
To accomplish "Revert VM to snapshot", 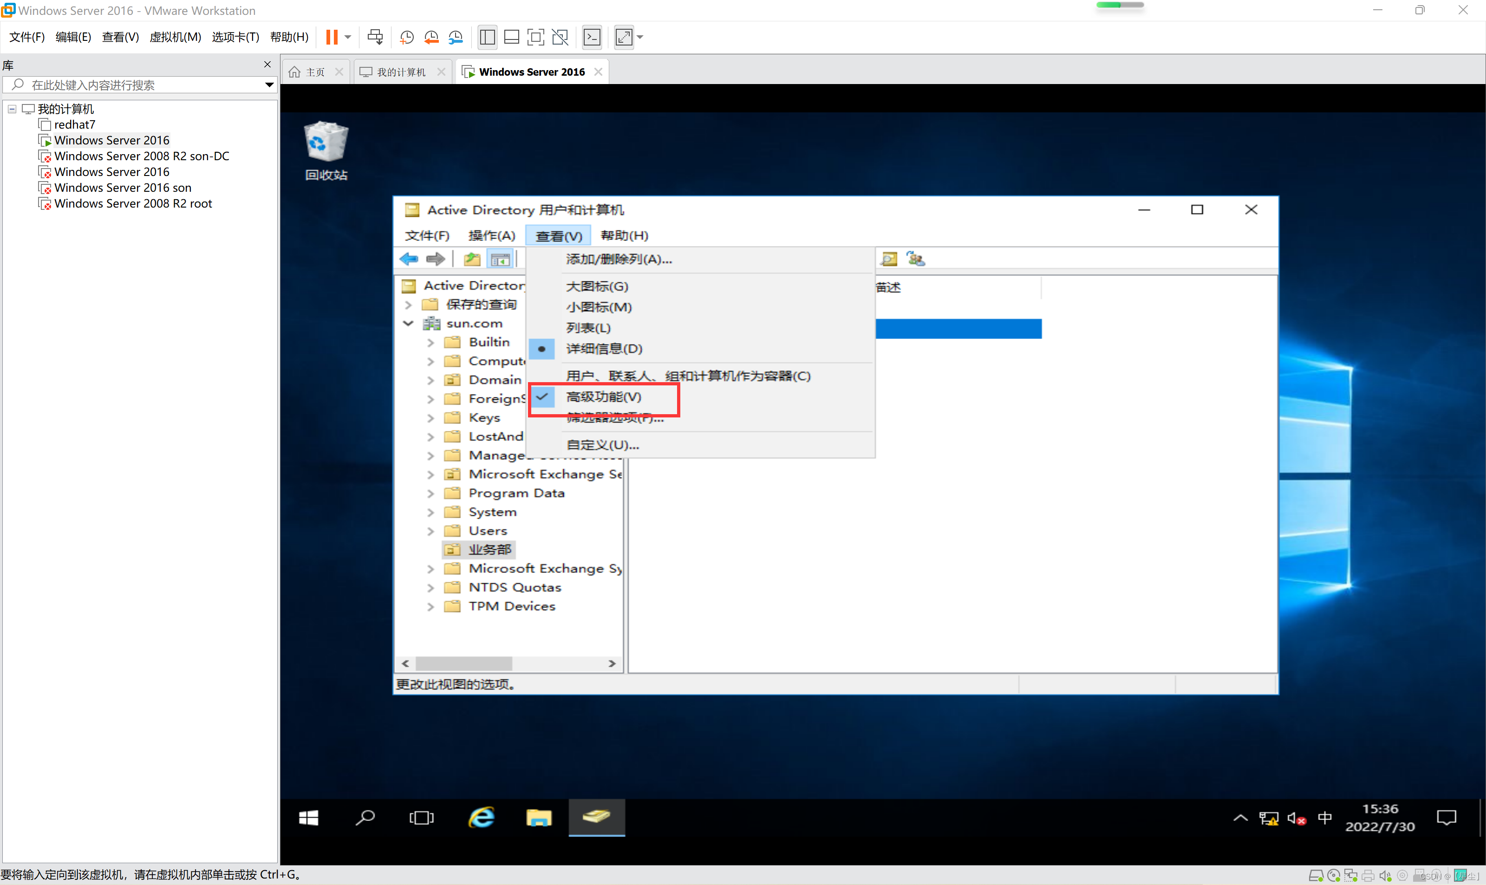I will click(431, 37).
